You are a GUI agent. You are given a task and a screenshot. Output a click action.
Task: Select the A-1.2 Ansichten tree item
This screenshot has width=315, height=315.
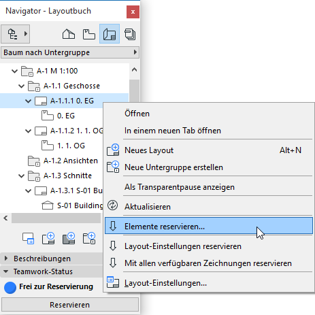click(71, 161)
